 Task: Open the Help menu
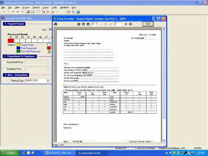click(x=74, y=7)
